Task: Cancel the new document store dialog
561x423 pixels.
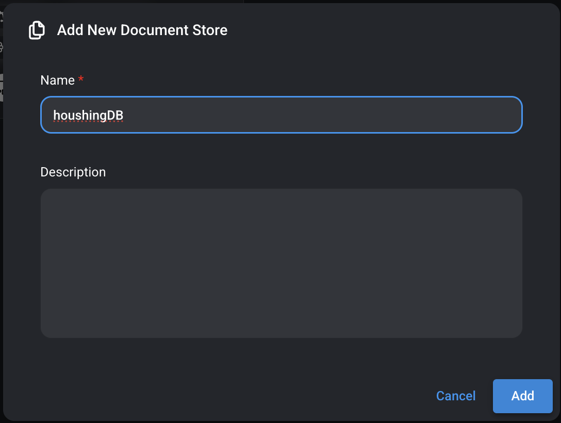Action: coord(456,396)
